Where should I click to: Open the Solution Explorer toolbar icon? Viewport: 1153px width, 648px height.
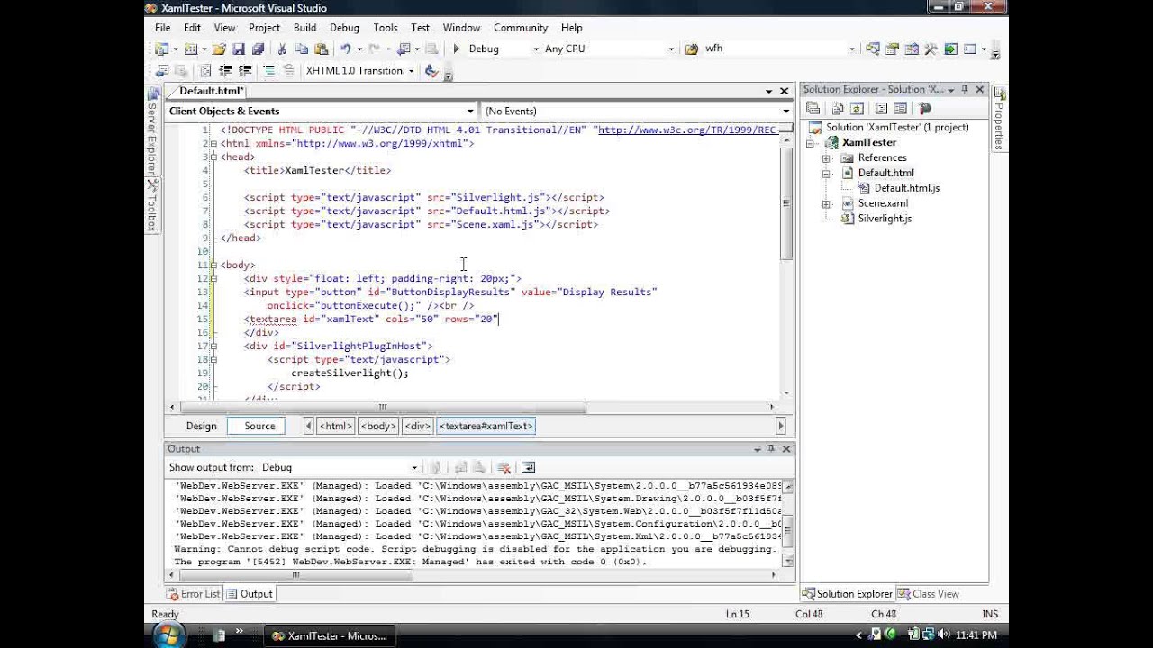(x=873, y=49)
